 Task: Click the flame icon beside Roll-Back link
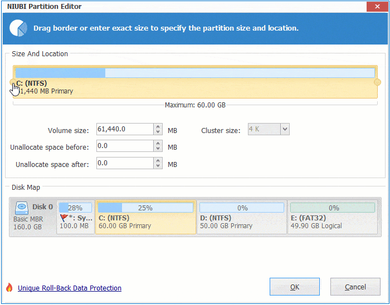click(9, 288)
